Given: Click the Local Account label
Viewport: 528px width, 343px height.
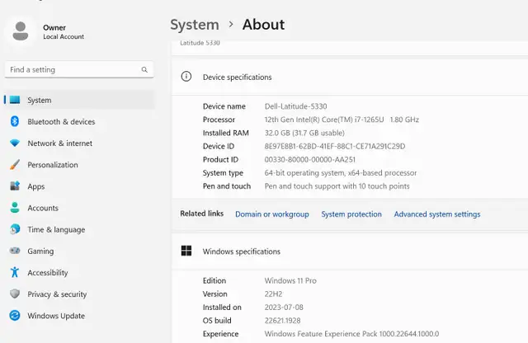Looking at the screenshot, I should (64, 36).
